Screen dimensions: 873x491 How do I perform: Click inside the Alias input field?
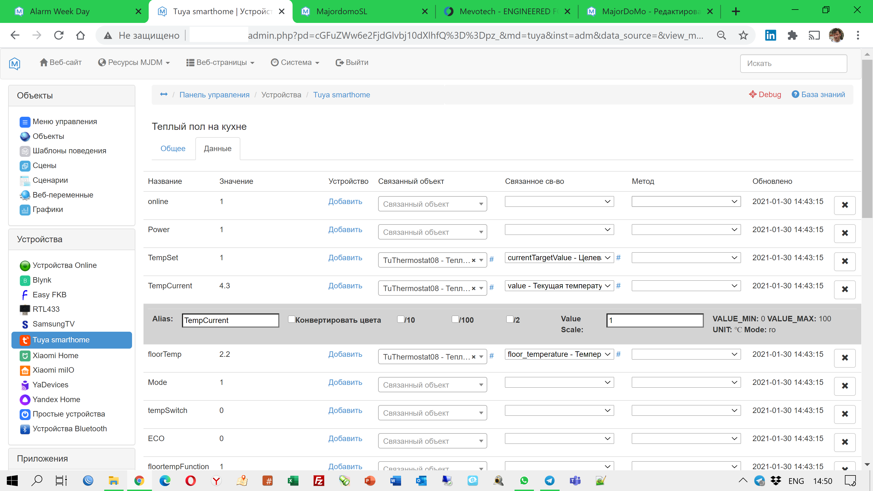[230, 320]
